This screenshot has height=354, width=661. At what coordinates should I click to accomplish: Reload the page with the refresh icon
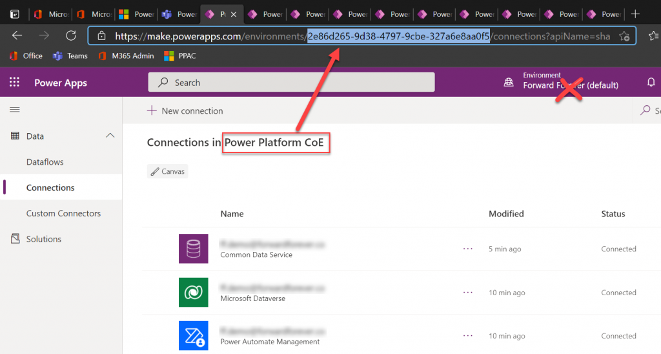click(71, 36)
